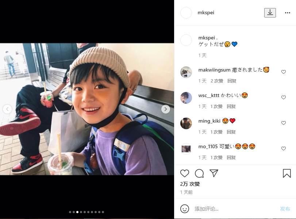
Task: Save post with bookmark icon
Action: (x=287, y=173)
